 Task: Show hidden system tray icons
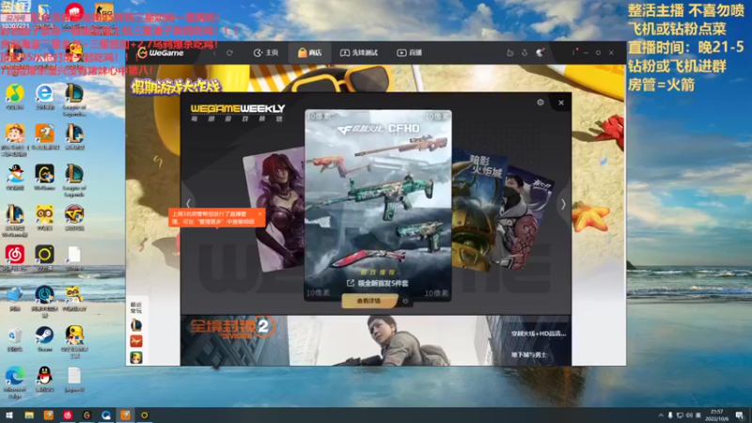[x=661, y=415]
